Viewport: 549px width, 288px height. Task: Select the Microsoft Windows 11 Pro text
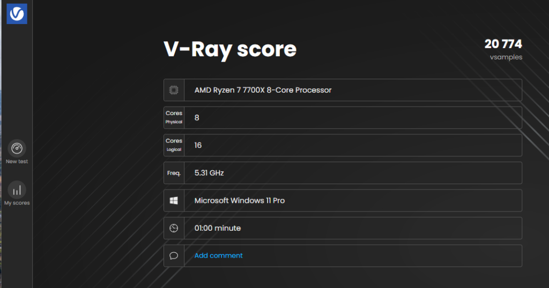click(x=240, y=201)
